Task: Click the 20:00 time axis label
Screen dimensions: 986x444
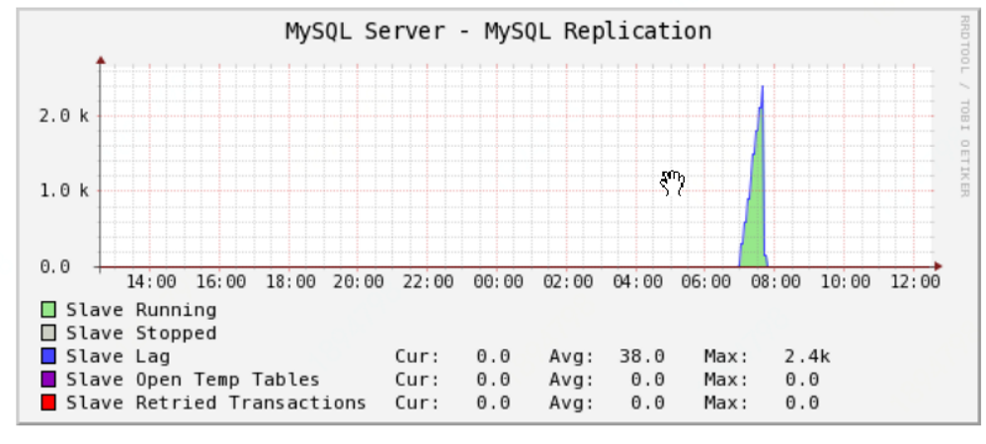Action: click(359, 281)
